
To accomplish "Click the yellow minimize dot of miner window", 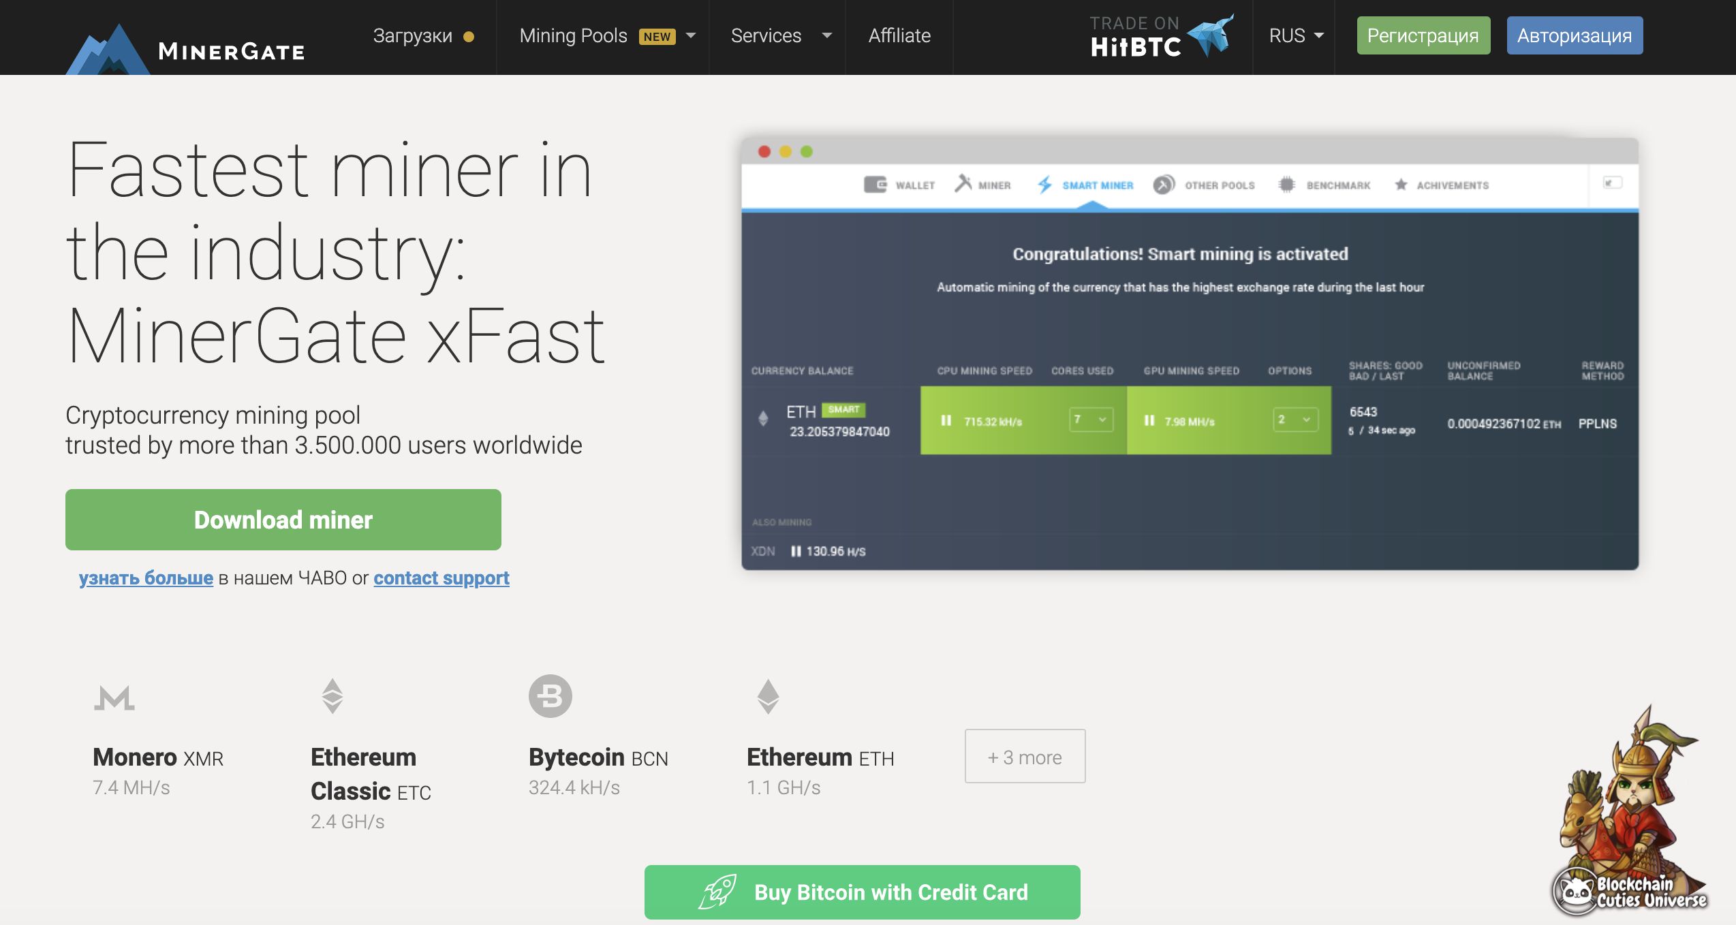I will [x=786, y=151].
